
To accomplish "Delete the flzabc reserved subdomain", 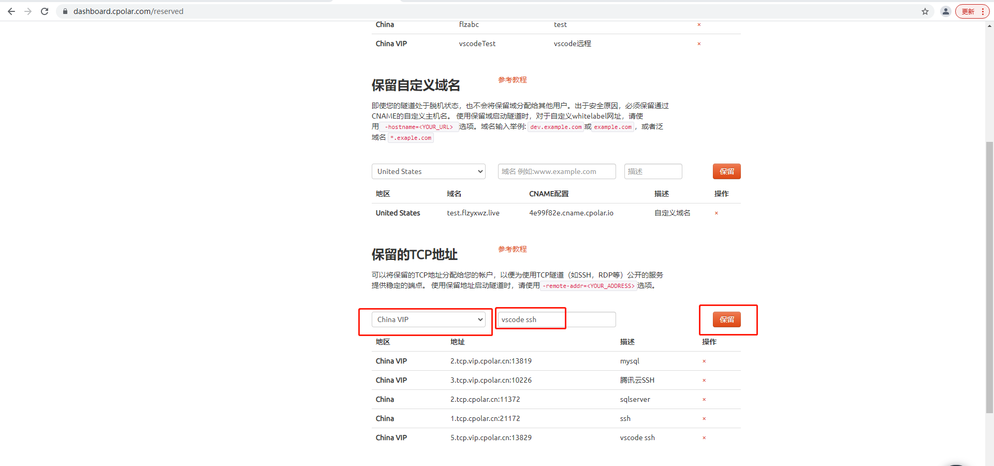I will (x=699, y=25).
